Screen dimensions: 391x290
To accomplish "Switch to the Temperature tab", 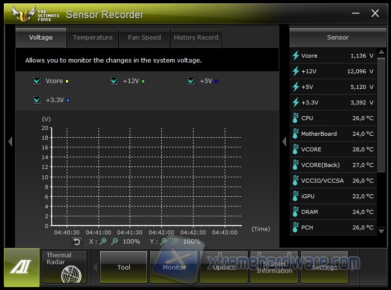I will click(x=93, y=38).
